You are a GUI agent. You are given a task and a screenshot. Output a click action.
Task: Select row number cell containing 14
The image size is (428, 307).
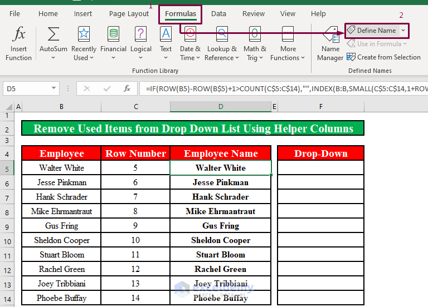click(x=135, y=298)
